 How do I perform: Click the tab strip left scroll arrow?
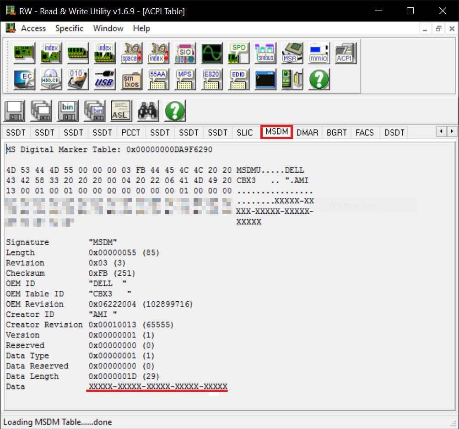coord(441,131)
